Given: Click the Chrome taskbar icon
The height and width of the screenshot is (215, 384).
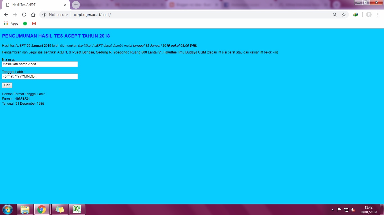Looking at the screenshot, I should pos(42,209).
